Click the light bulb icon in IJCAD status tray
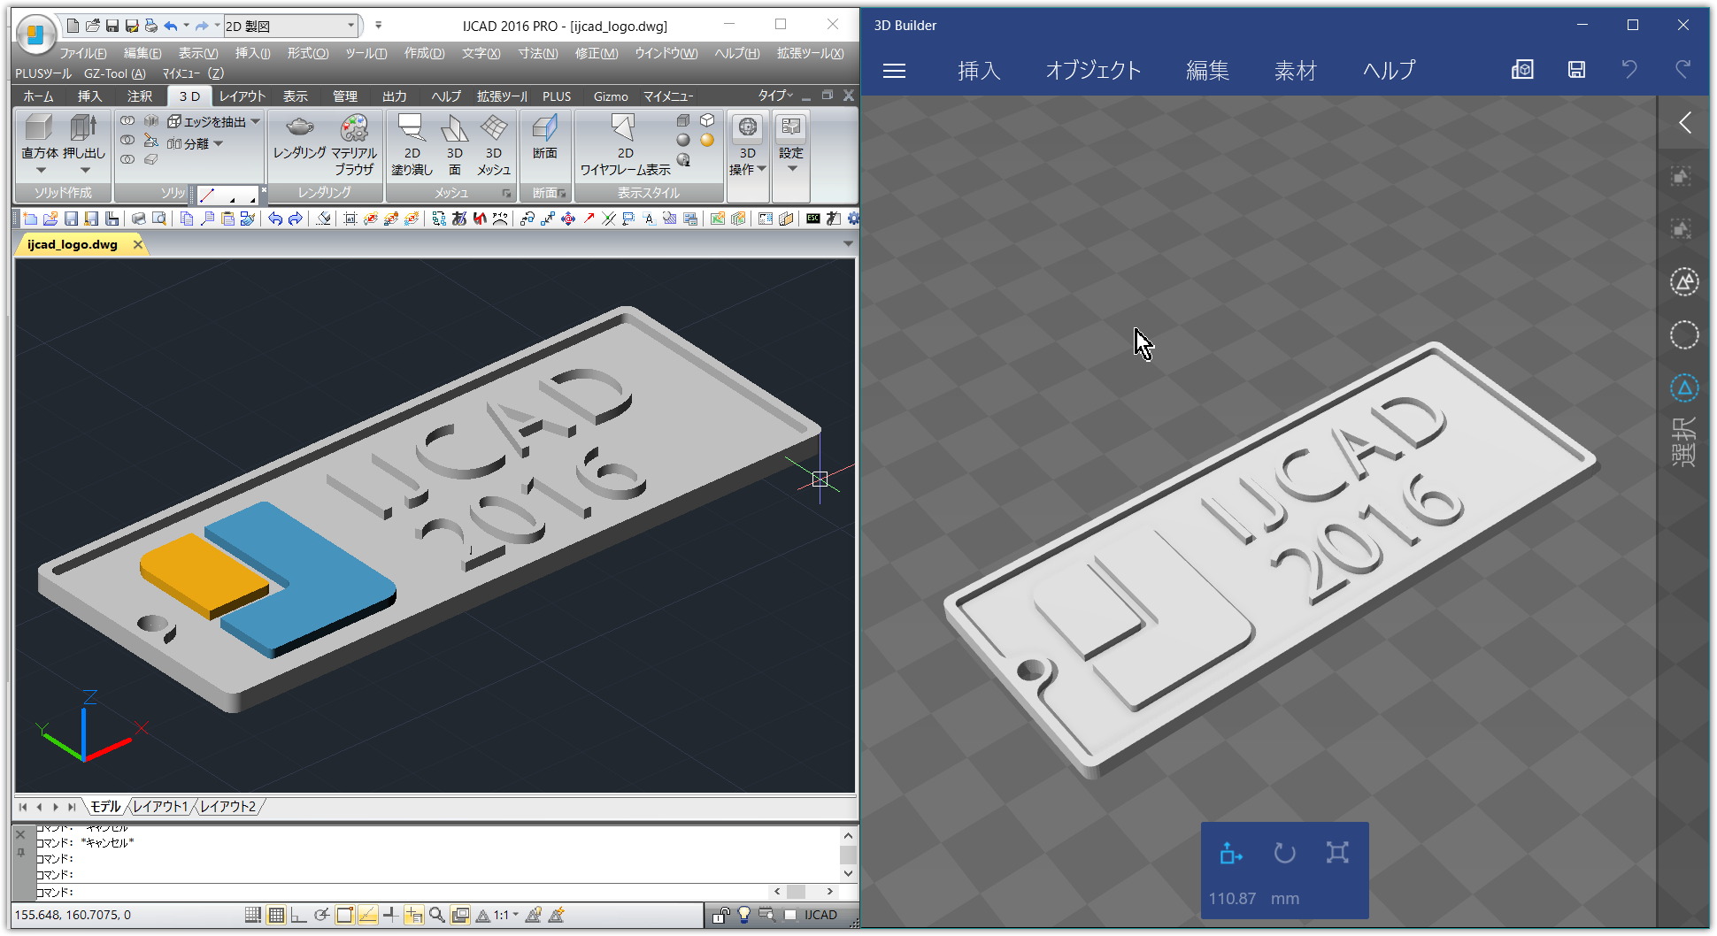 744,916
